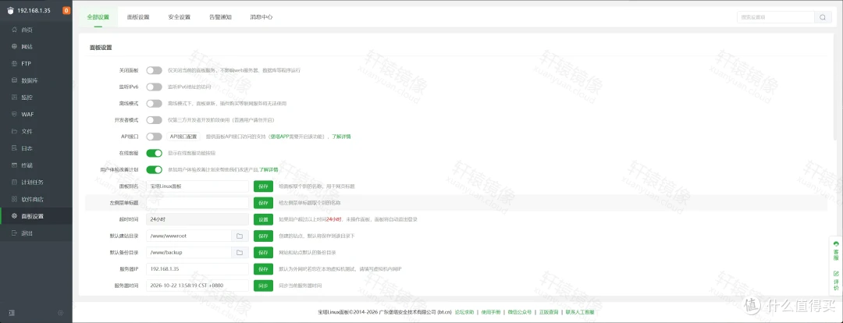
Task: Click 同步 to sync server time
Action: (x=264, y=286)
